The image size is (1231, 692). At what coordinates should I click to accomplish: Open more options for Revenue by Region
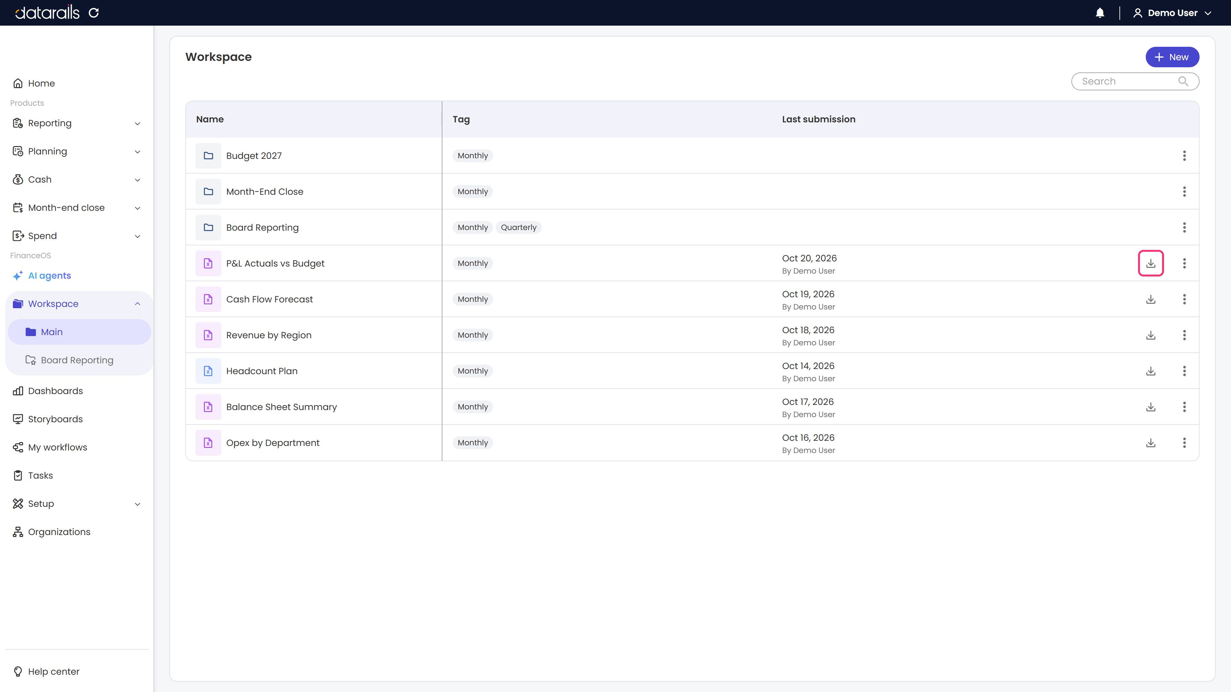pyautogui.click(x=1184, y=335)
